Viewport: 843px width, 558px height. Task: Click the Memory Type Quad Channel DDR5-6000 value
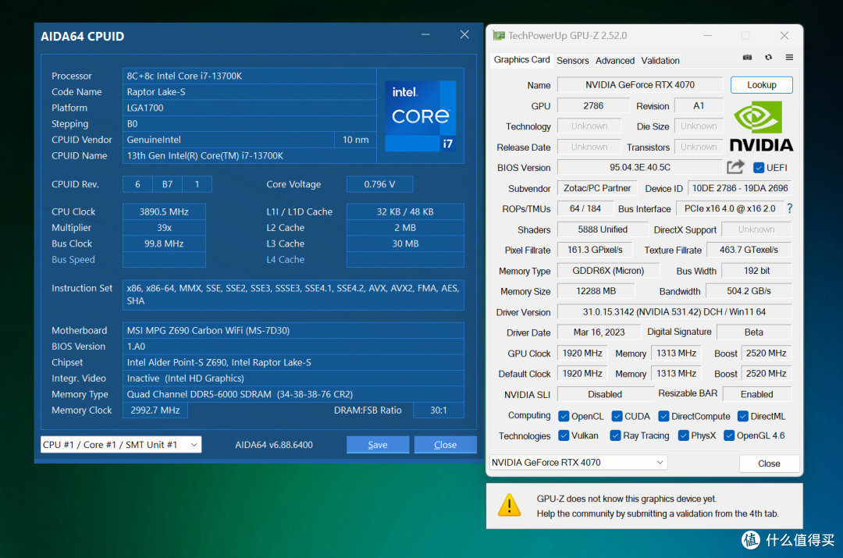(293, 394)
